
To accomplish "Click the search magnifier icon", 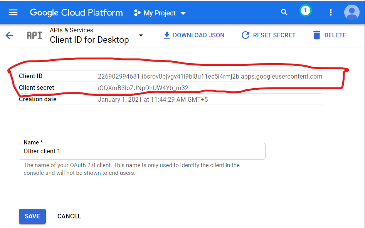I will (x=284, y=12).
